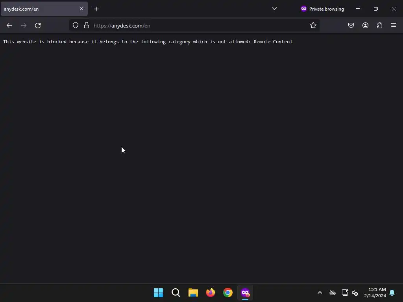Go back using the back arrow

[9, 26]
